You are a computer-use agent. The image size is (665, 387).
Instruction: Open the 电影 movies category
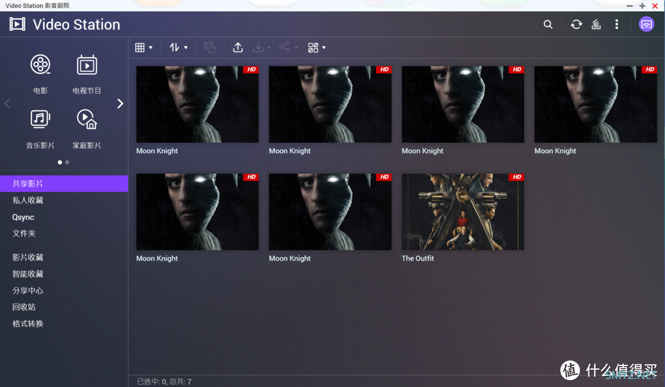(x=40, y=74)
